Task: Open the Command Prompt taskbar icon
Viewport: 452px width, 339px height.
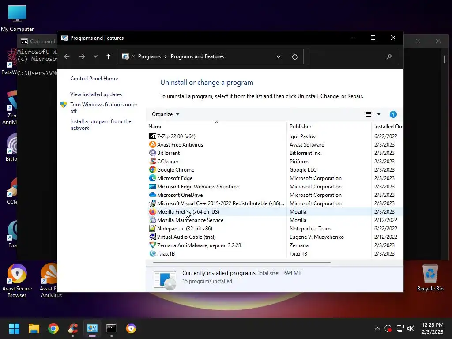Action: [111, 328]
